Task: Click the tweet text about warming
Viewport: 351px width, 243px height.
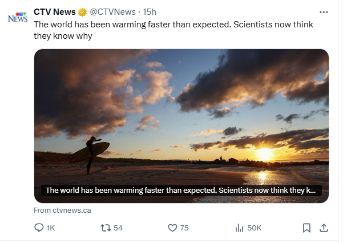Action: pos(174,30)
